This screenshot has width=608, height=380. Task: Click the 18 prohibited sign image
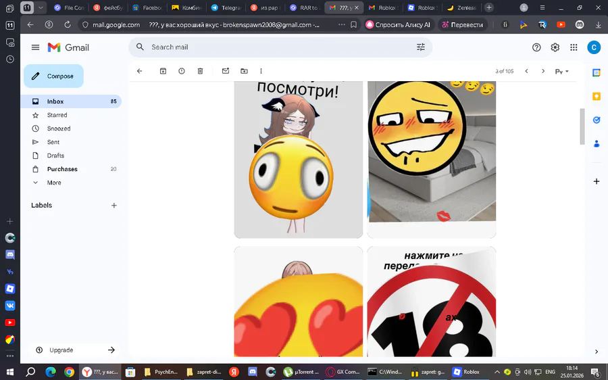pos(432,302)
